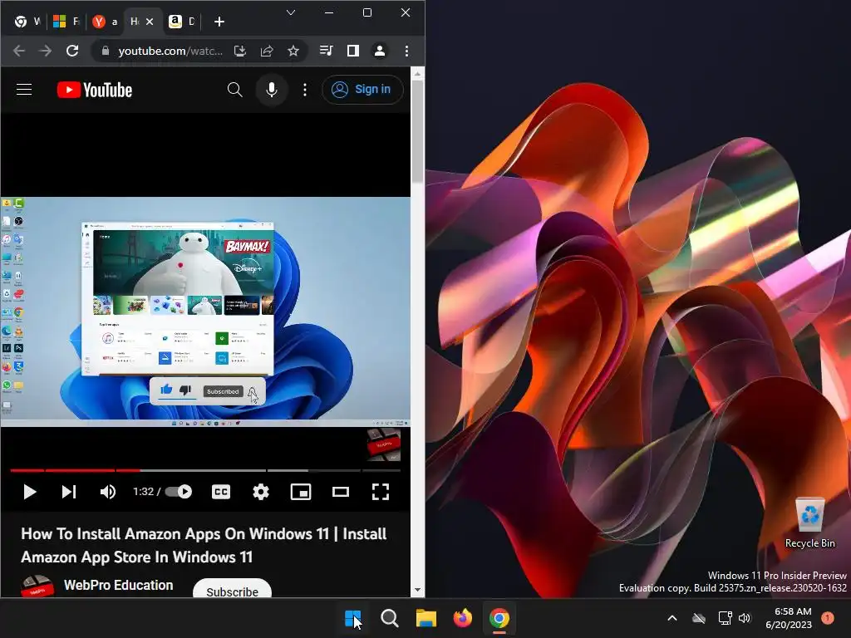The image size is (851, 638).
Task: Open YouTube settings three-dot menu
Action: (305, 90)
